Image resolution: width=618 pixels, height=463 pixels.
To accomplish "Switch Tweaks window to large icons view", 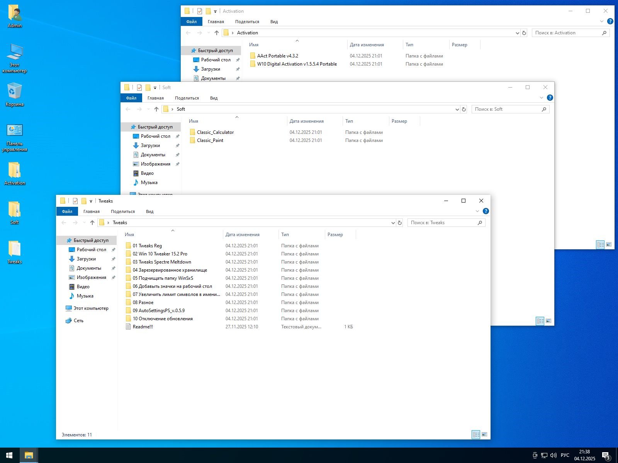I will (484, 434).
